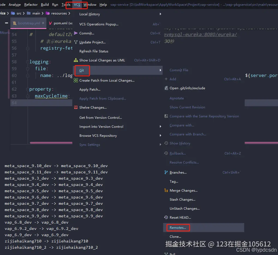This screenshot has width=278, height=255.
Task: Switch to the bootstrap.yml editor tab
Action: [x=28, y=23]
